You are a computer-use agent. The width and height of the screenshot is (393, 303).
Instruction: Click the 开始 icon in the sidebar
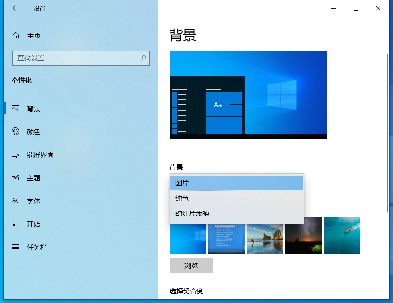point(16,224)
